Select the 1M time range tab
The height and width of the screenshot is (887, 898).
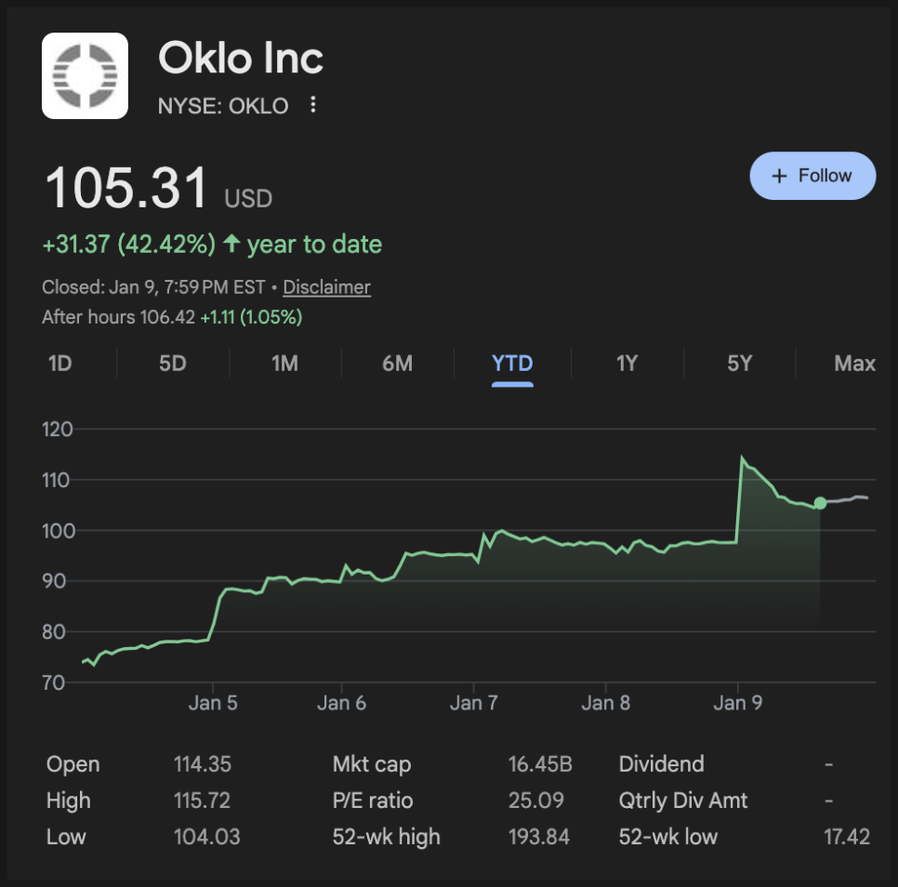[284, 364]
